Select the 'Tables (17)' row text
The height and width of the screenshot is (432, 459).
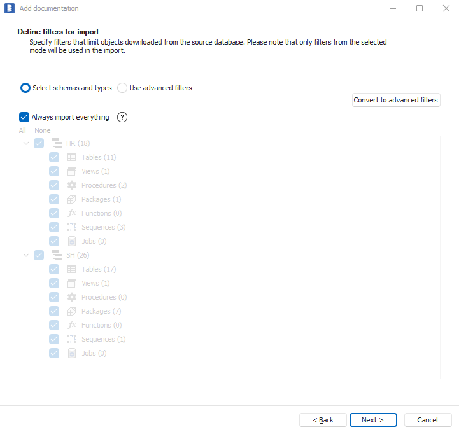[x=99, y=269]
